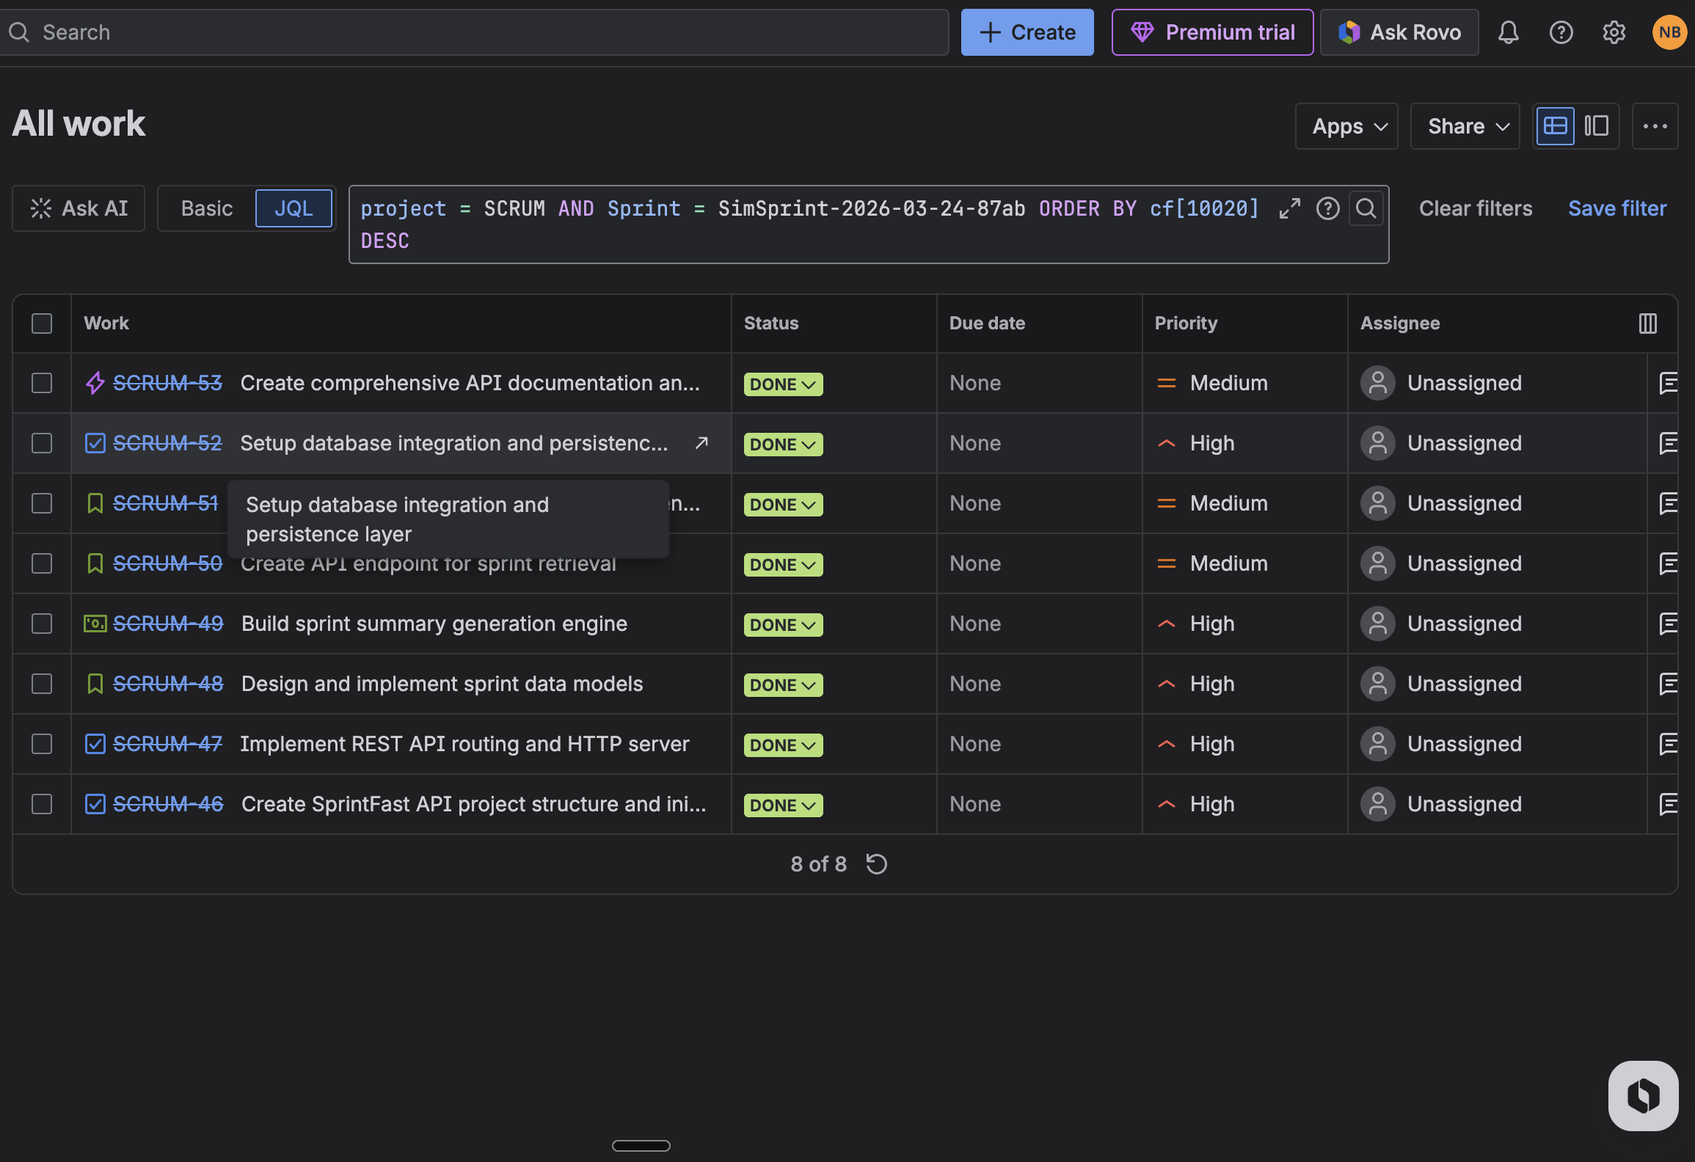Image resolution: width=1695 pixels, height=1162 pixels.
Task: Open the Share dropdown
Action: point(1465,126)
